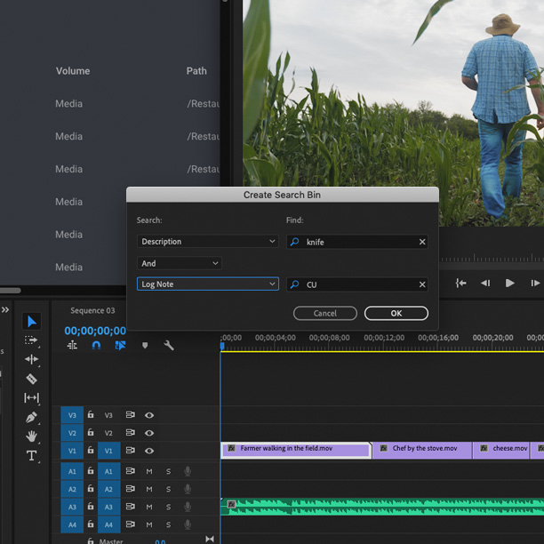The image size is (544, 544).
Task: Toggle lock on track V3
Action: click(91, 415)
